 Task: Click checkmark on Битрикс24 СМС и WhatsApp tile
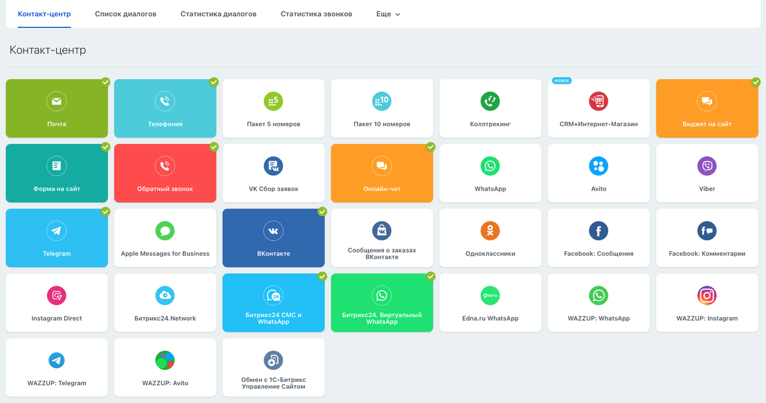pyautogui.click(x=322, y=276)
